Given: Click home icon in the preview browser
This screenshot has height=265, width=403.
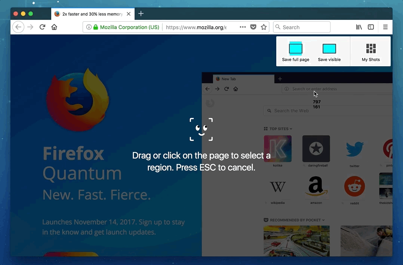Looking at the screenshot, I should tap(236, 89).
